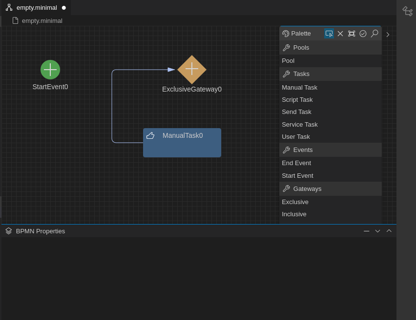Pick Script Task in the palette
Screen dimensions: 416x320
(x=331, y=99)
